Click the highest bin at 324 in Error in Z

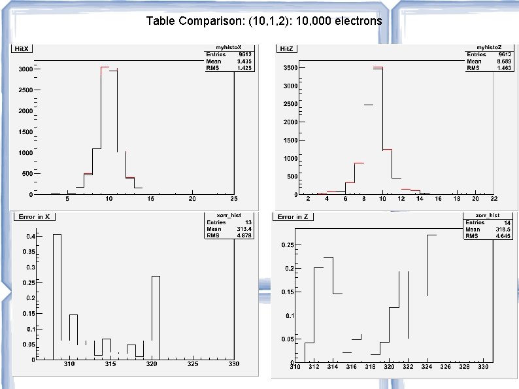pos(431,265)
